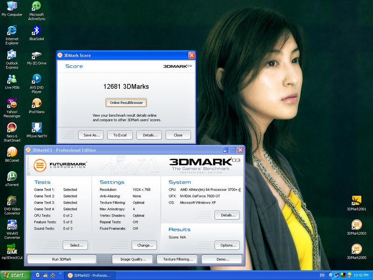Launch Live MSN desktop icon

coord(12,82)
